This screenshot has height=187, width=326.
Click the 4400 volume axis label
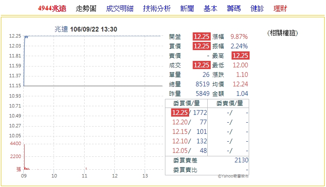16,143
